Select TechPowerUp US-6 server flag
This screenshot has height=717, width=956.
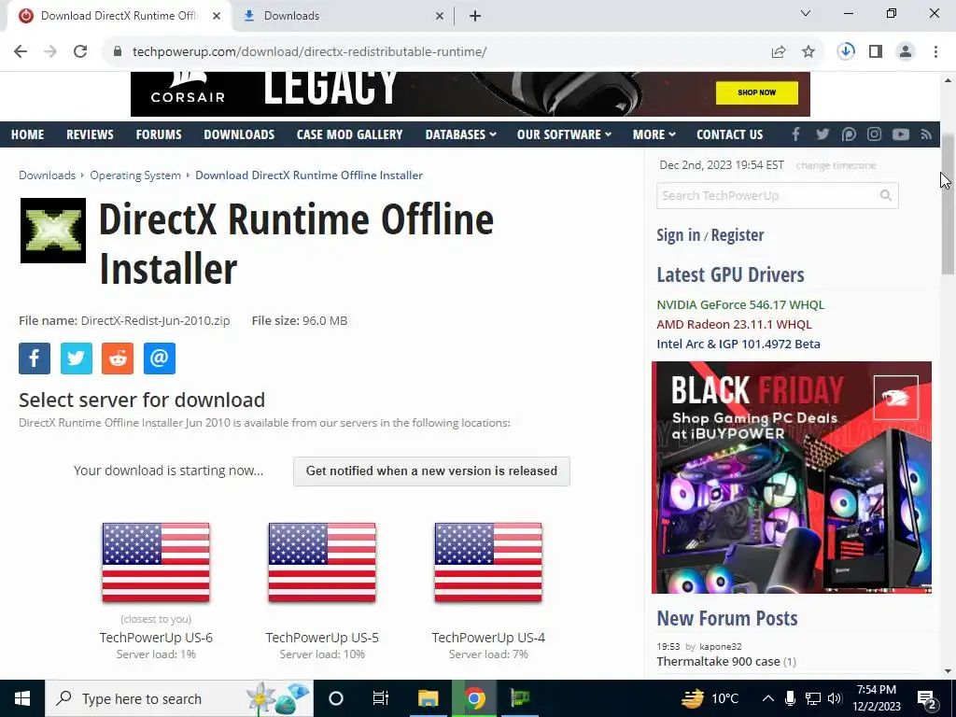(156, 562)
